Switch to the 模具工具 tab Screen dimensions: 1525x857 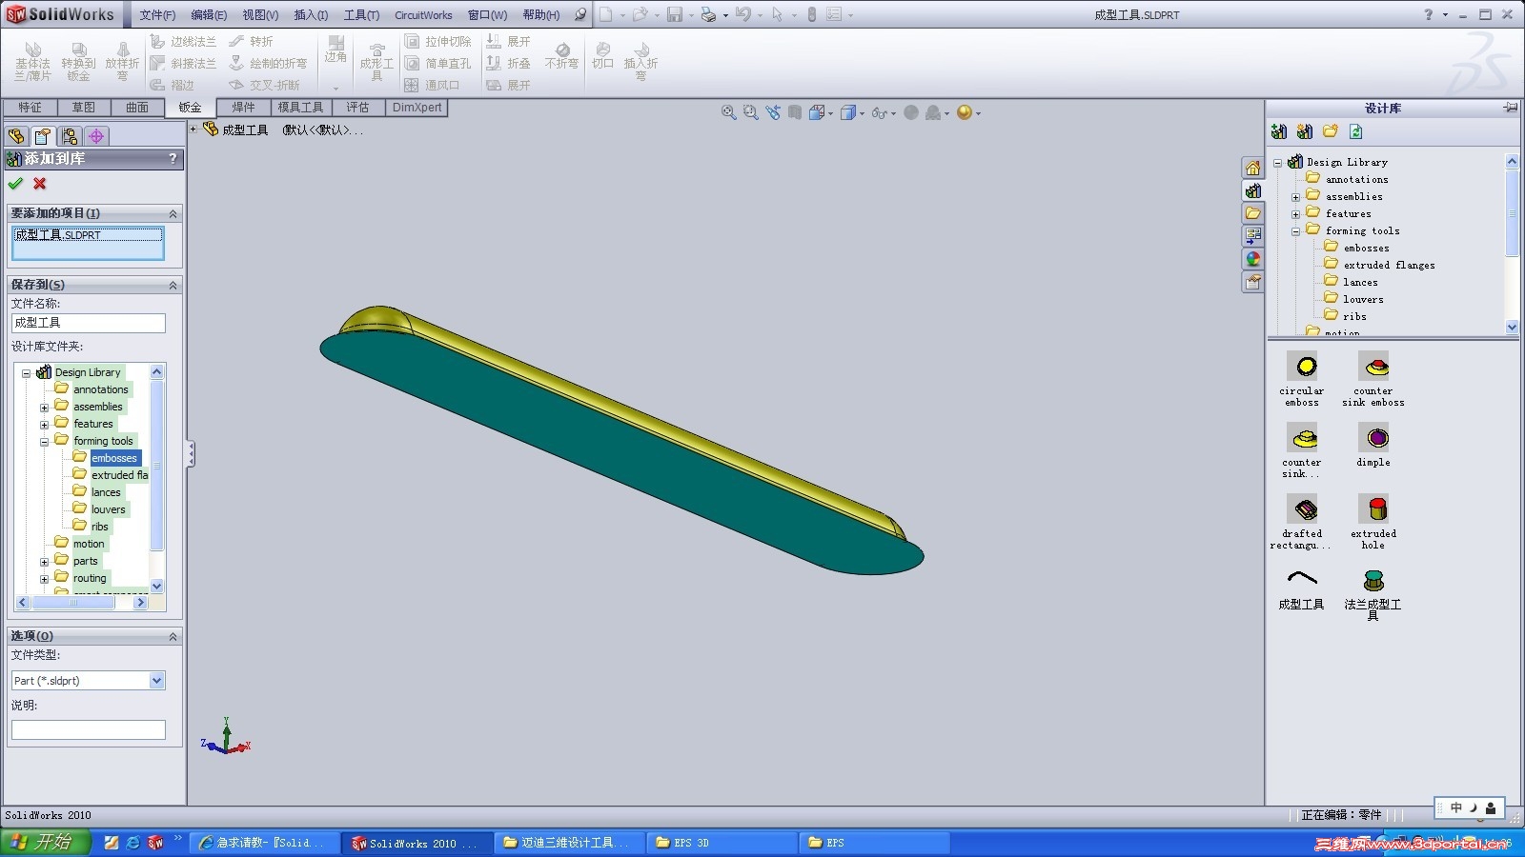(x=300, y=108)
